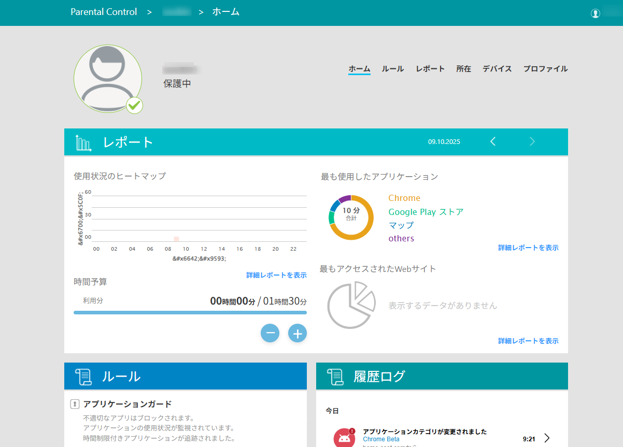Click the child profile avatar picture

(x=108, y=78)
